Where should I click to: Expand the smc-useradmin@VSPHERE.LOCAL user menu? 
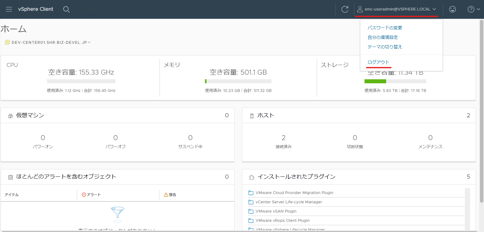click(x=397, y=9)
